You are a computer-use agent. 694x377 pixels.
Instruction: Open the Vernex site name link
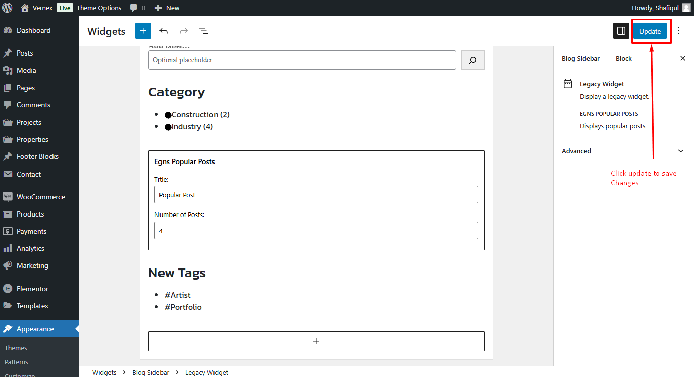pos(43,8)
